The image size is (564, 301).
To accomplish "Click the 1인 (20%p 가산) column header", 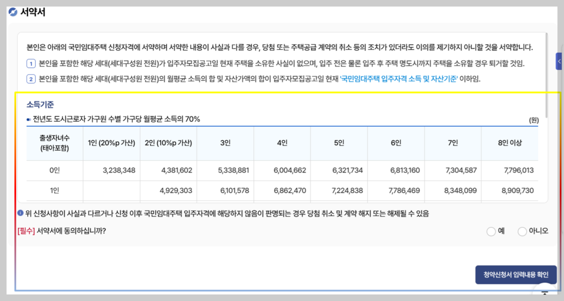I will (111, 143).
